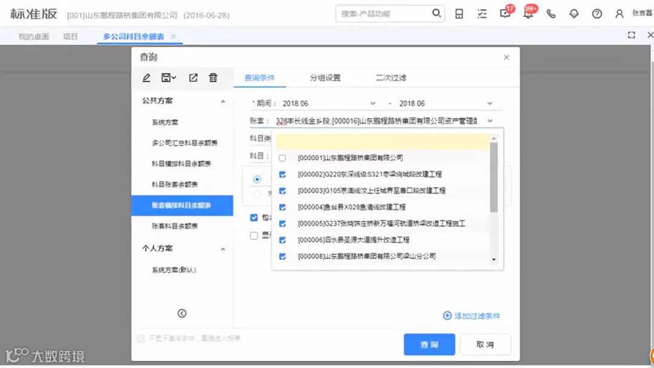Collapse the 公共方案 section

tap(223, 101)
